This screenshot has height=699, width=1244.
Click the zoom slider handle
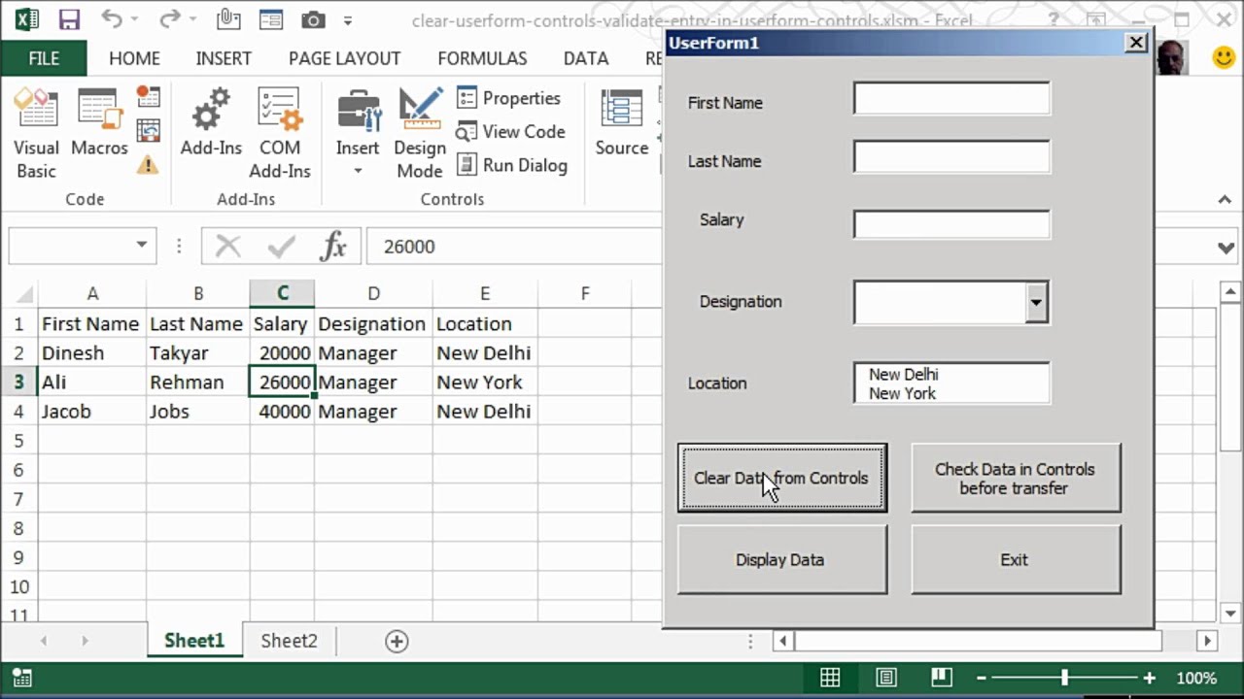pyautogui.click(x=1065, y=678)
